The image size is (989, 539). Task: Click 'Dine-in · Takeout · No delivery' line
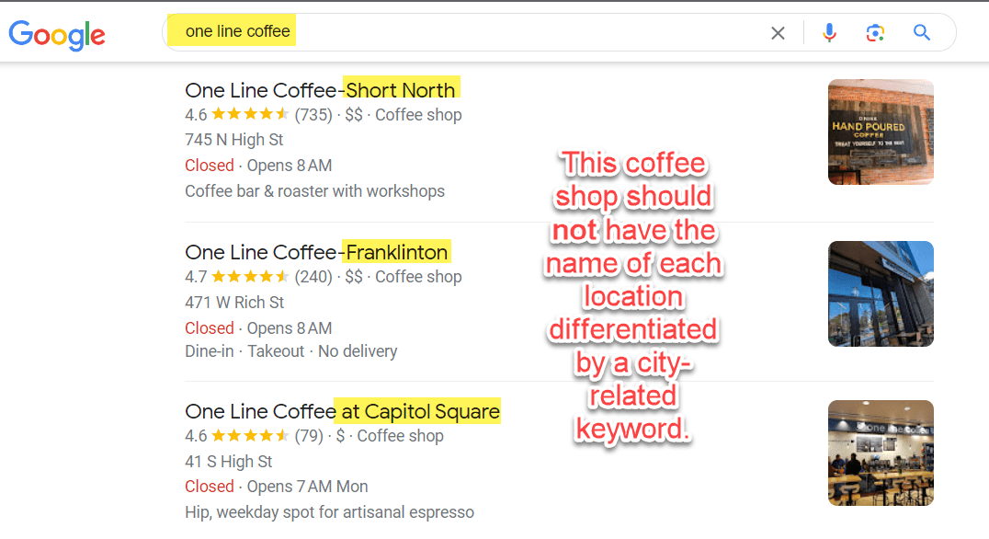pyautogui.click(x=290, y=351)
